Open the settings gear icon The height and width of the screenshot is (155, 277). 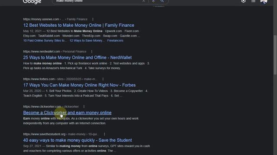pyautogui.click(x=243, y=1)
